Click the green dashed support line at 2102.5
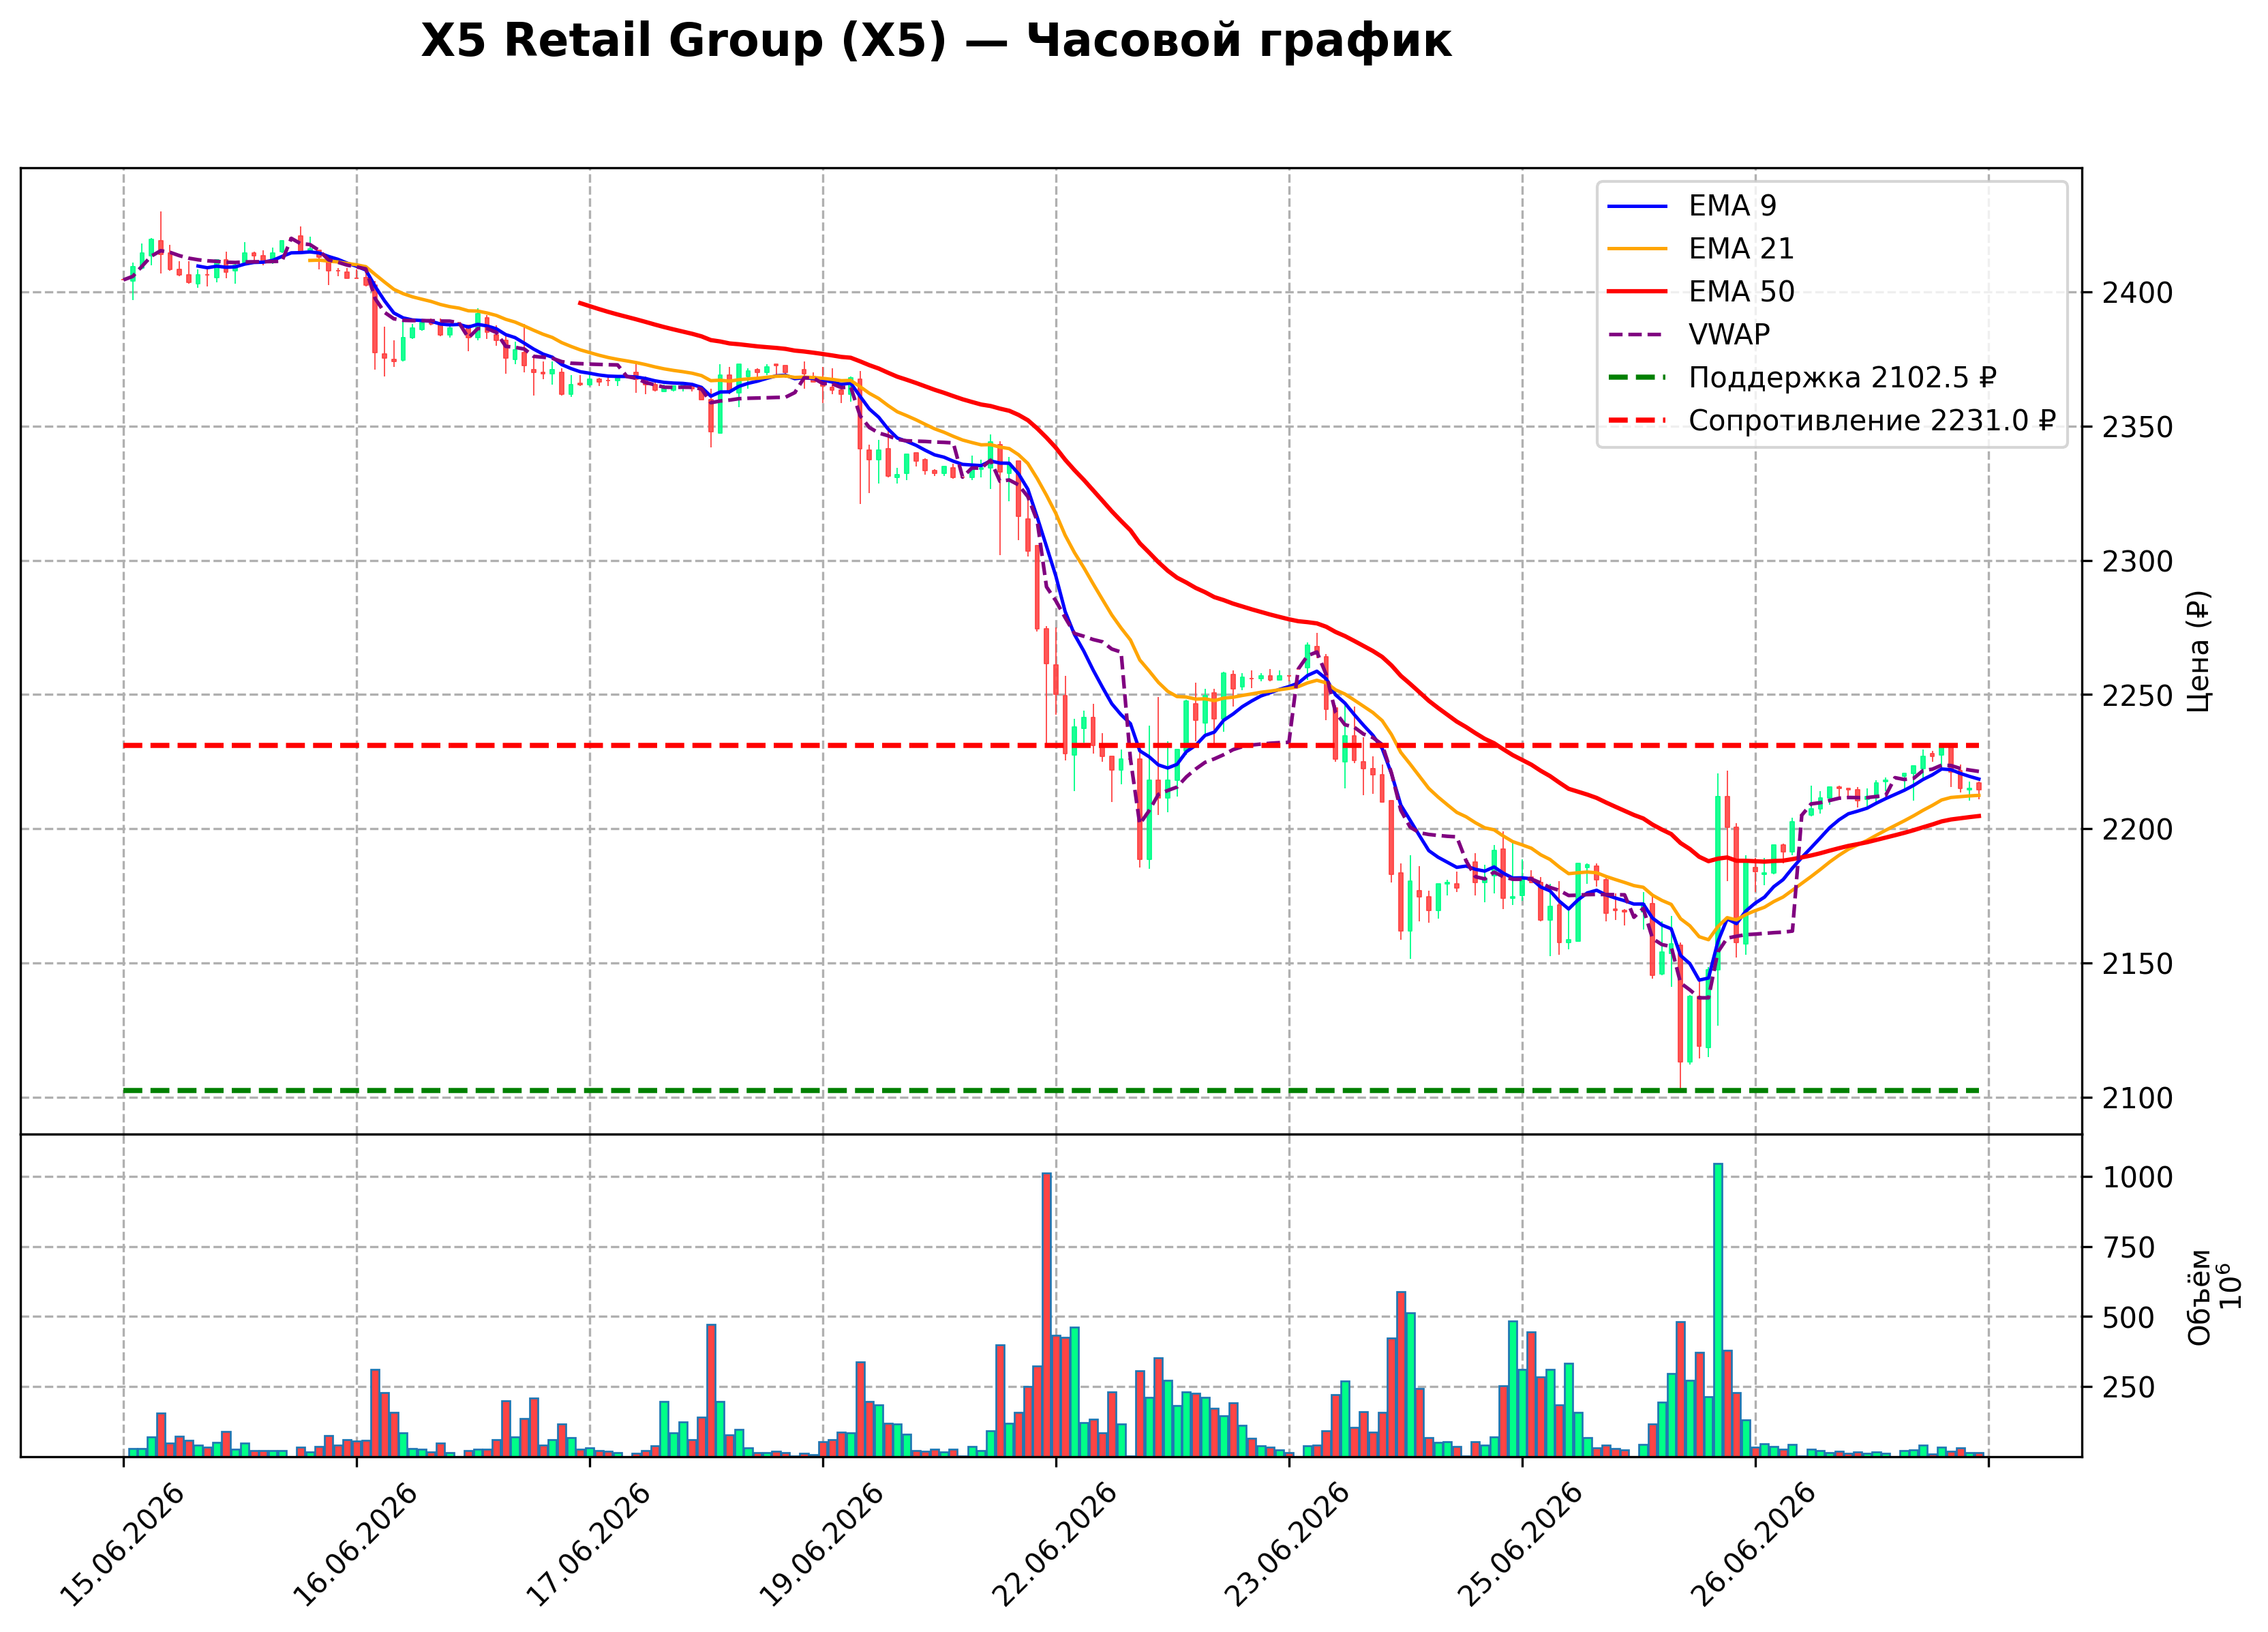The image size is (2268, 1632). 1051,1091
